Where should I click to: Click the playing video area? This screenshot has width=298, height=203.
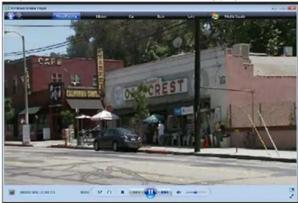(150, 102)
